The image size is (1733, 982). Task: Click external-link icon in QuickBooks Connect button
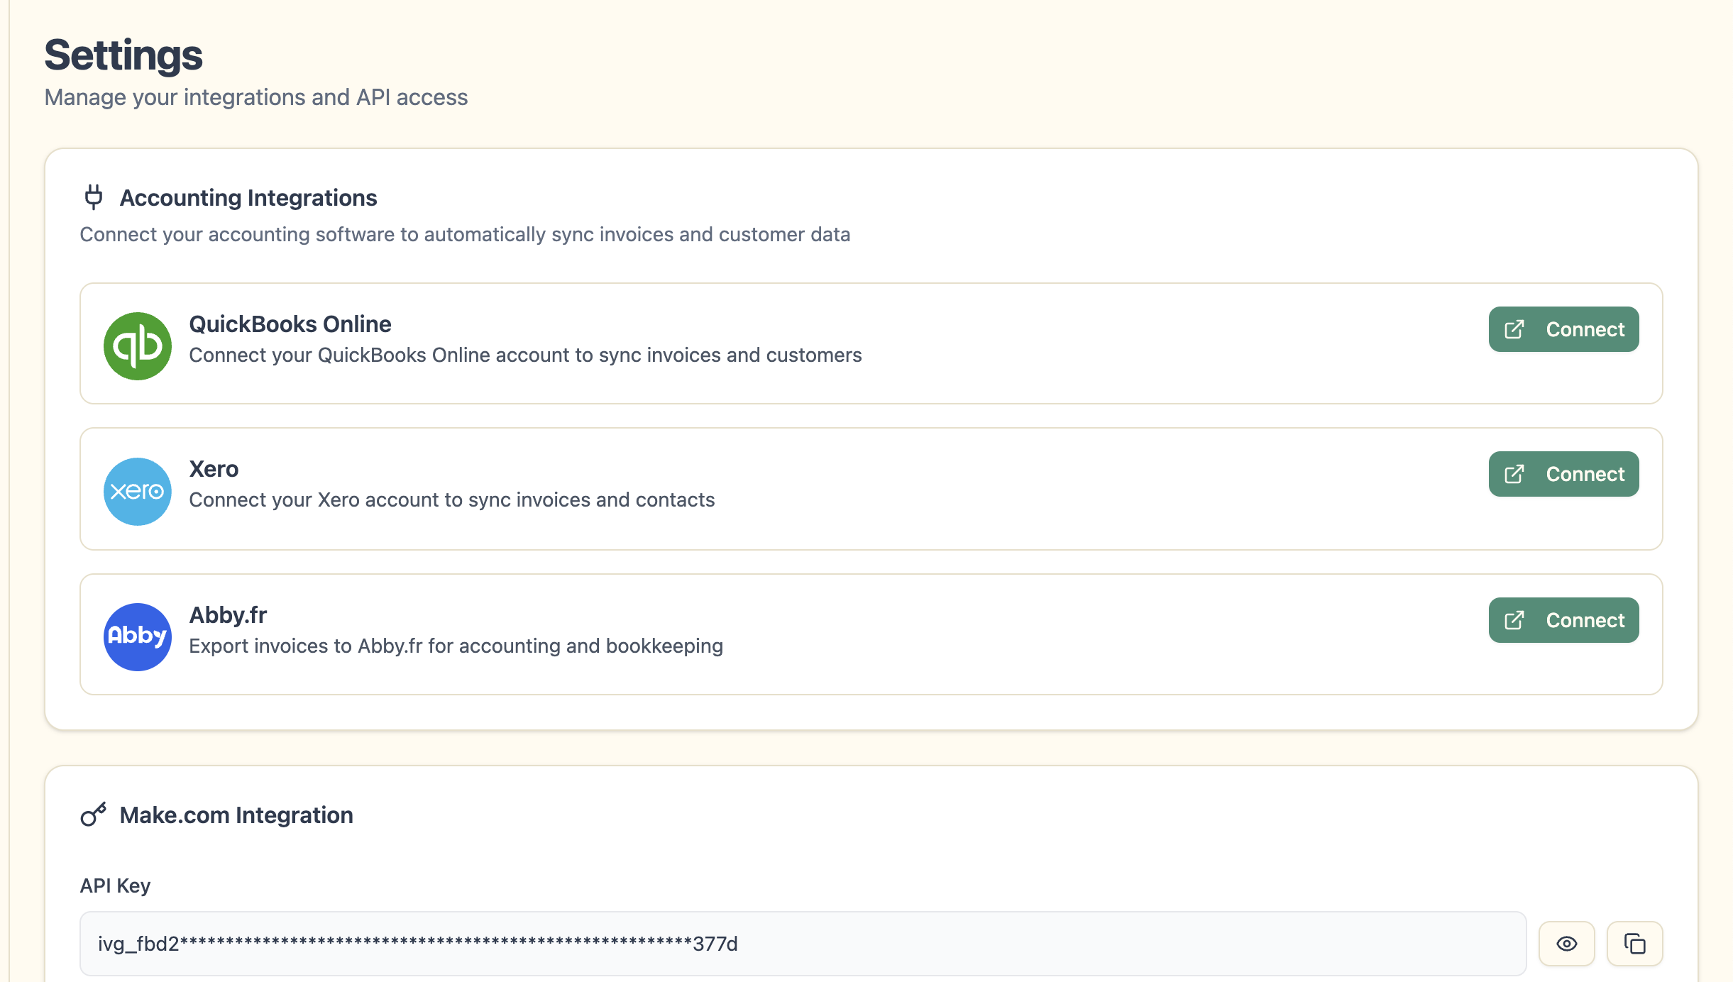point(1514,329)
